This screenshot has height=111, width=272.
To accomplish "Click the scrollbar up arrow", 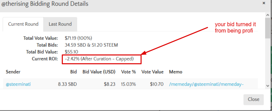I will point(268,15).
